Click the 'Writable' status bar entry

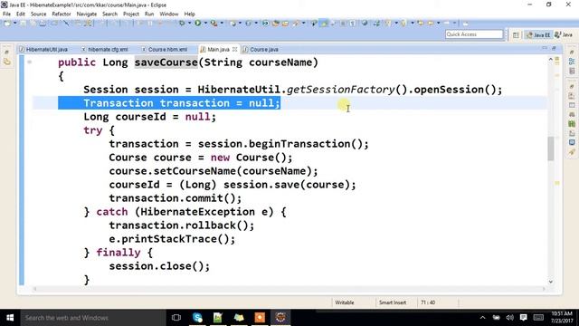click(345, 302)
